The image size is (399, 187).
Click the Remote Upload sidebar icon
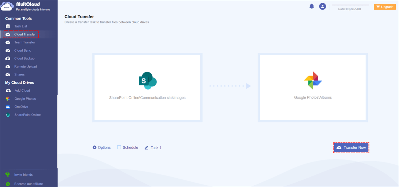click(8, 67)
